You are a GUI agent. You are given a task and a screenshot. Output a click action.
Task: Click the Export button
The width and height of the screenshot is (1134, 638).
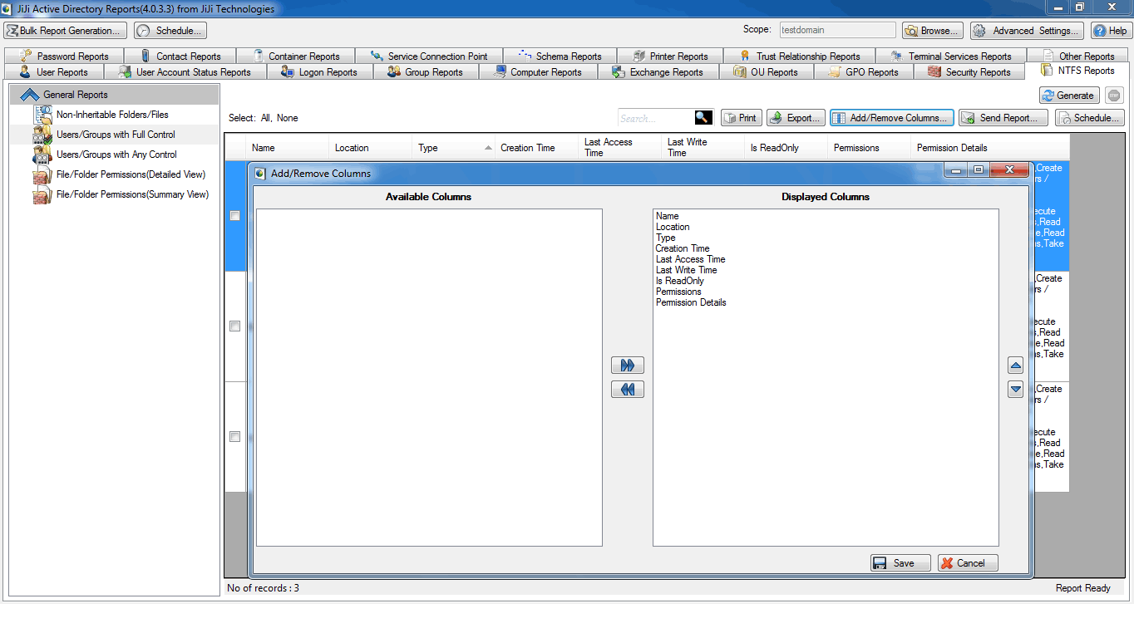(796, 118)
